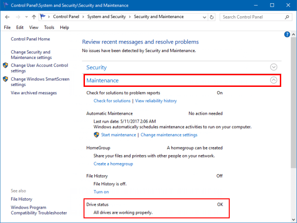Image resolution: width=297 pixels, height=223 pixels.
Task: Open the Tools menu
Action: [49, 27]
